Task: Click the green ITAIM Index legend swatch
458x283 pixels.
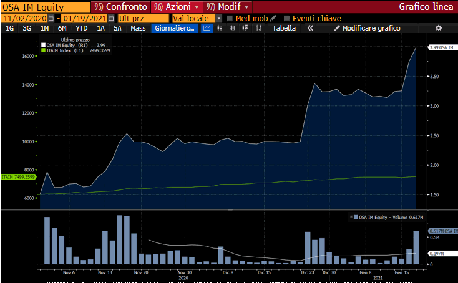Action: (43, 50)
